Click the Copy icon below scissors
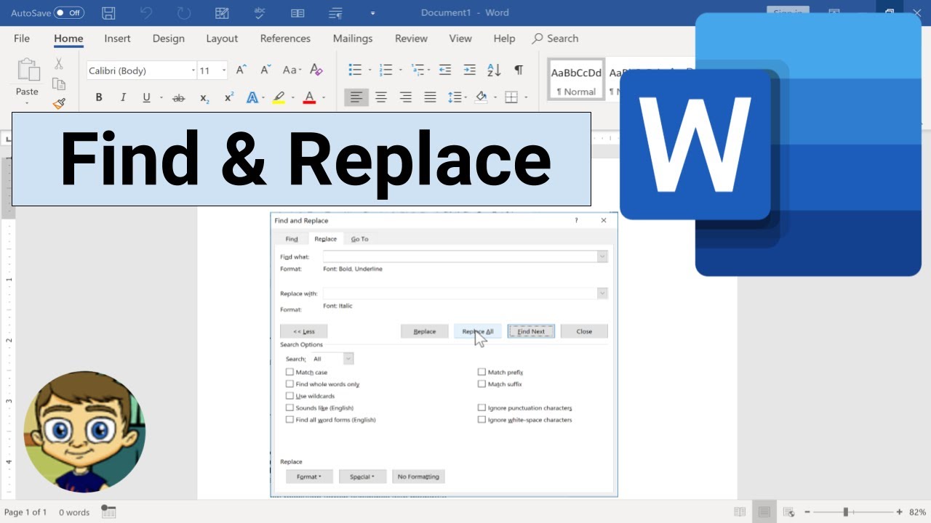 [59, 84]
